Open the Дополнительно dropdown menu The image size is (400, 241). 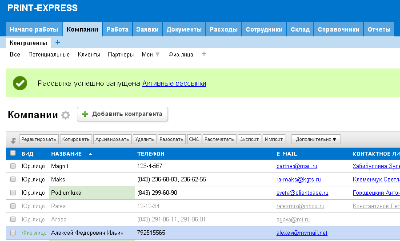click(316, 139)
